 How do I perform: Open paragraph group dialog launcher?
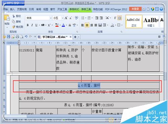click(x=121, y=32)
